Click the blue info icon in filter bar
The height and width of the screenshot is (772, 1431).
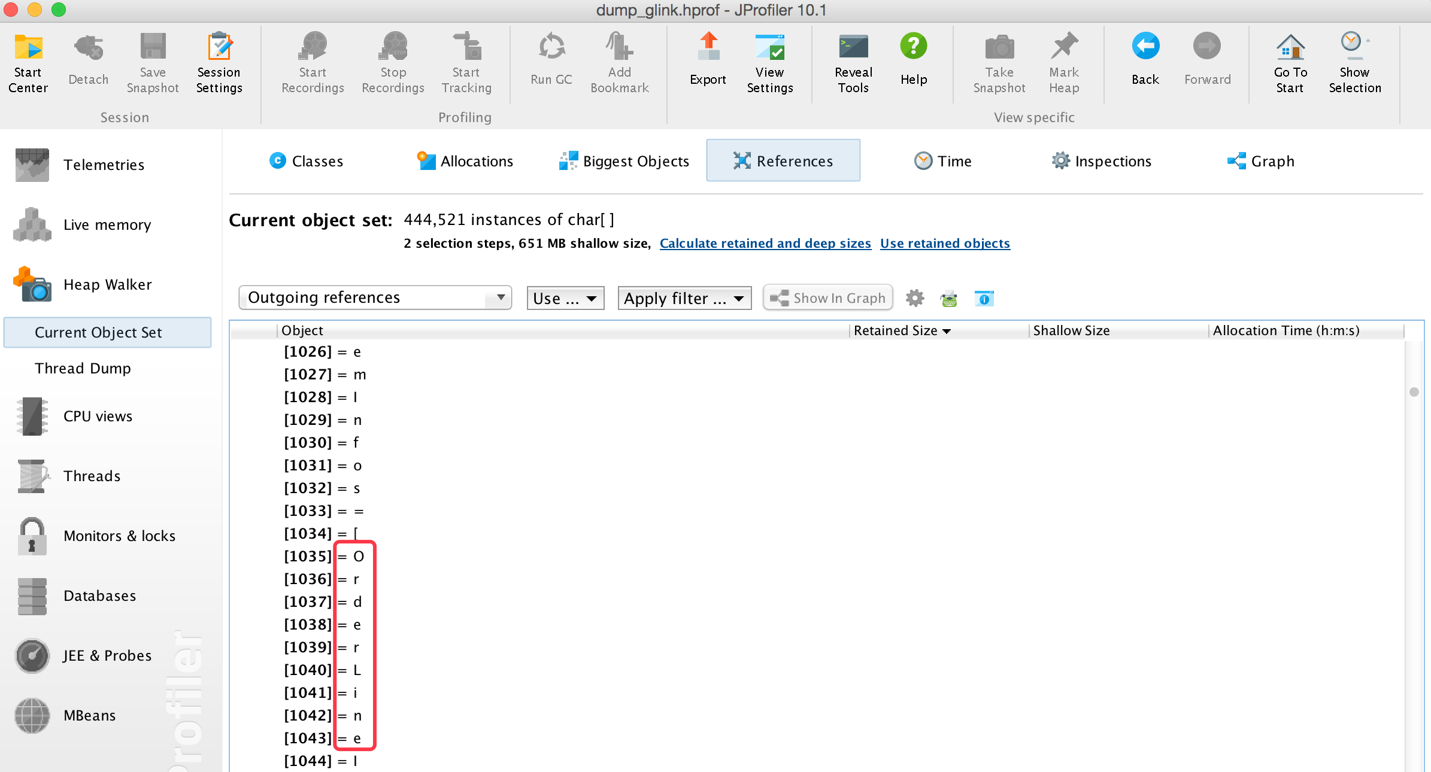pos(984,298)
